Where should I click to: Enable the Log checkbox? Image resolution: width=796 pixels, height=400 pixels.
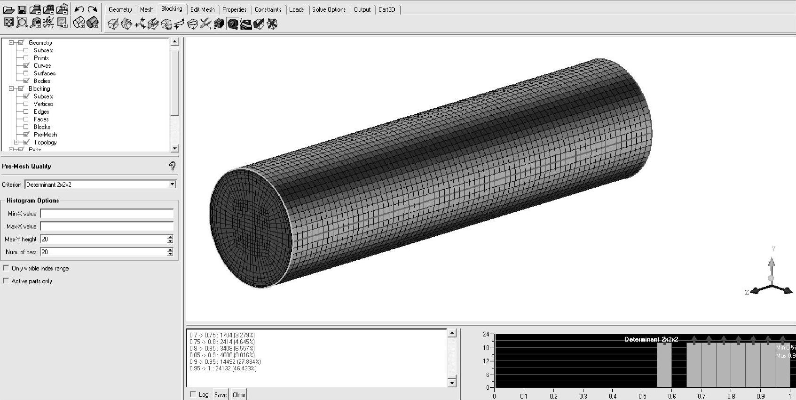click(x=193, y=394)
